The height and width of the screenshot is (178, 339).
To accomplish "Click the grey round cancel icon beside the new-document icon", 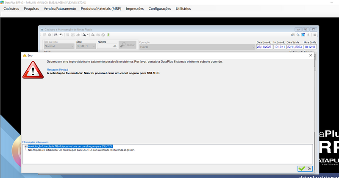I will 50,35.
